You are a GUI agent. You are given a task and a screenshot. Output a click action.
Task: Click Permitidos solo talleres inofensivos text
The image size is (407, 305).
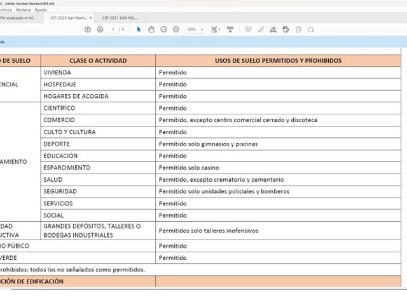click(x=209, y=231)
